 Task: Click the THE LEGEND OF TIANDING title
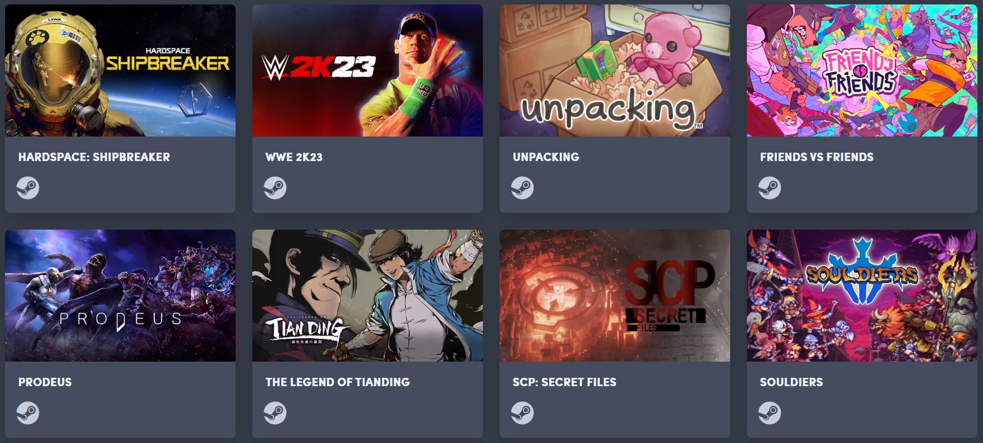click(338, 382)
